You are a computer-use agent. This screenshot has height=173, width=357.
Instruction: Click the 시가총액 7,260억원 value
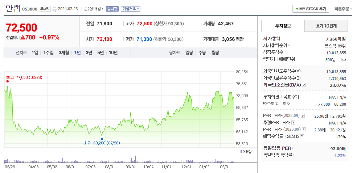pyautogui.click(x=336, y=39)
